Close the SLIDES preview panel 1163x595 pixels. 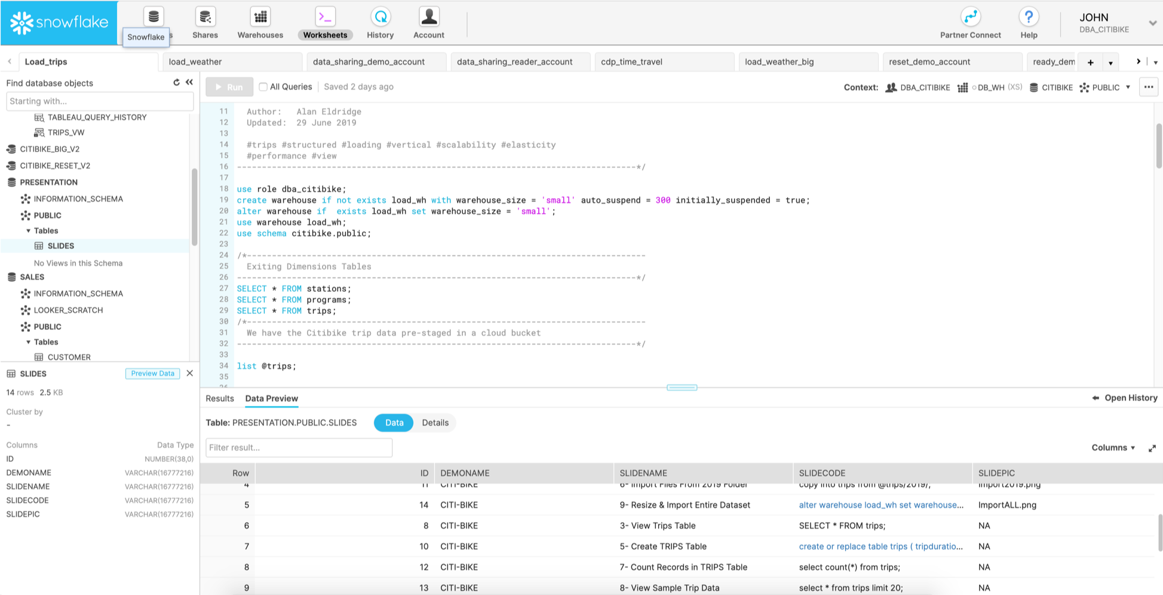[x=189, y=373]
